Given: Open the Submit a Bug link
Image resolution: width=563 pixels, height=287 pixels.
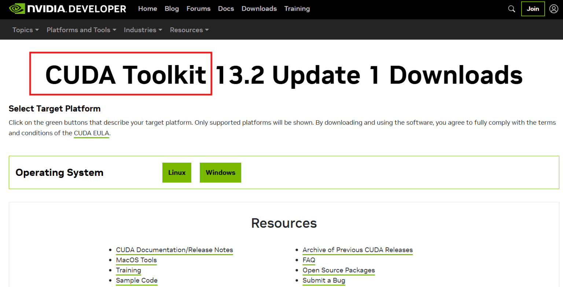Looking at the screenshot, I should pos(324,281).
